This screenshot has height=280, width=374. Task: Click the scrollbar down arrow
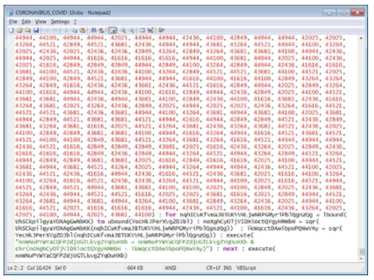(361, 259)
